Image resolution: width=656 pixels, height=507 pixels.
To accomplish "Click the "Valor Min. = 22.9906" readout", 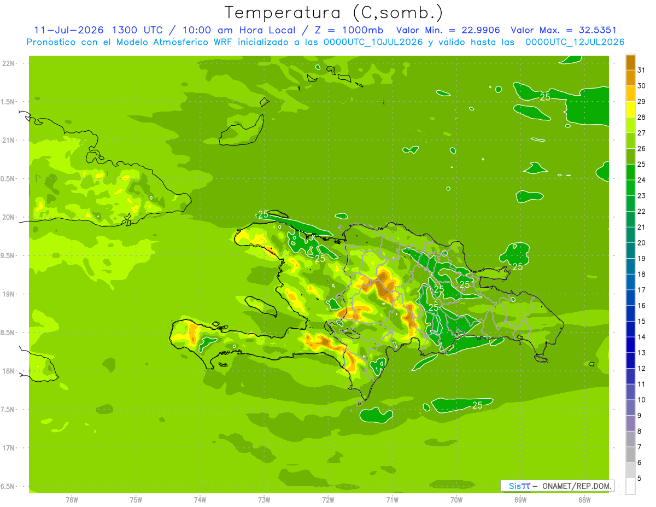I will click(448, 30).
